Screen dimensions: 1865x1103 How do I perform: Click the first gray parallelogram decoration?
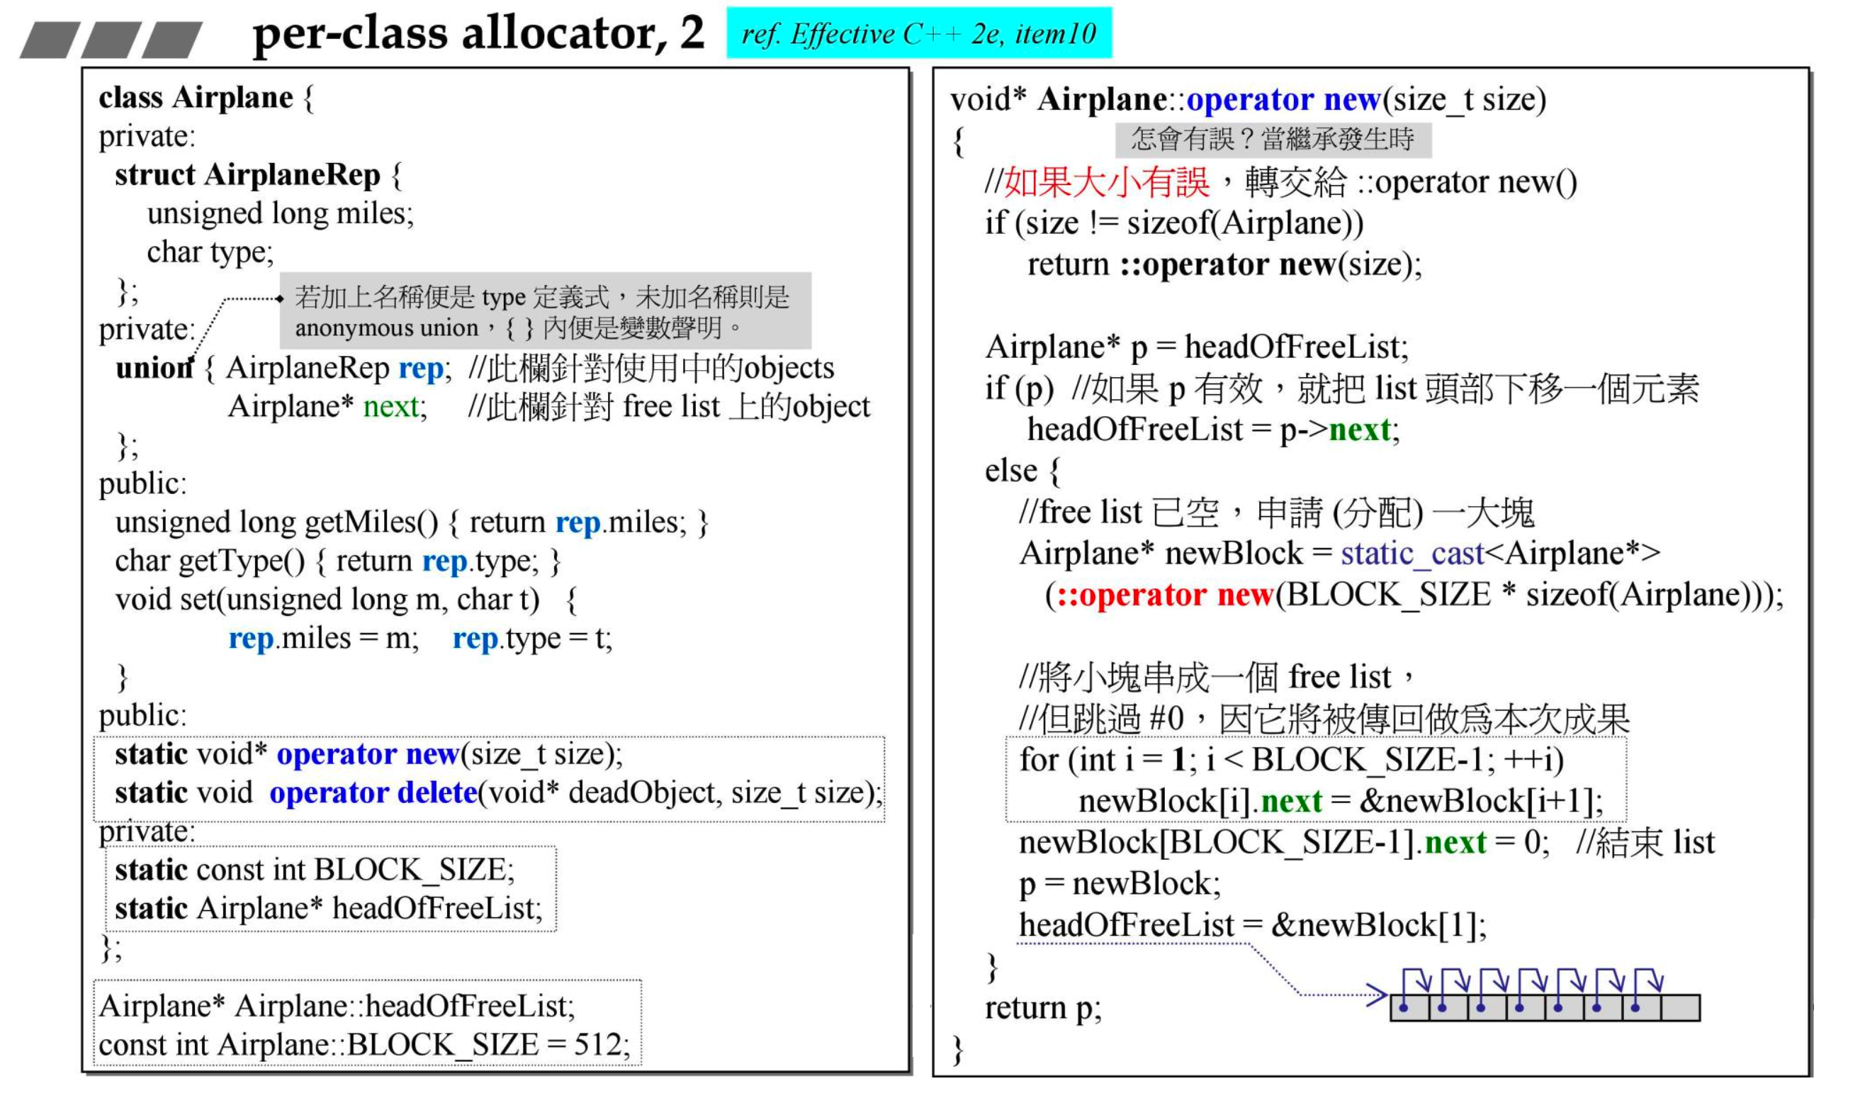[50, 40]
